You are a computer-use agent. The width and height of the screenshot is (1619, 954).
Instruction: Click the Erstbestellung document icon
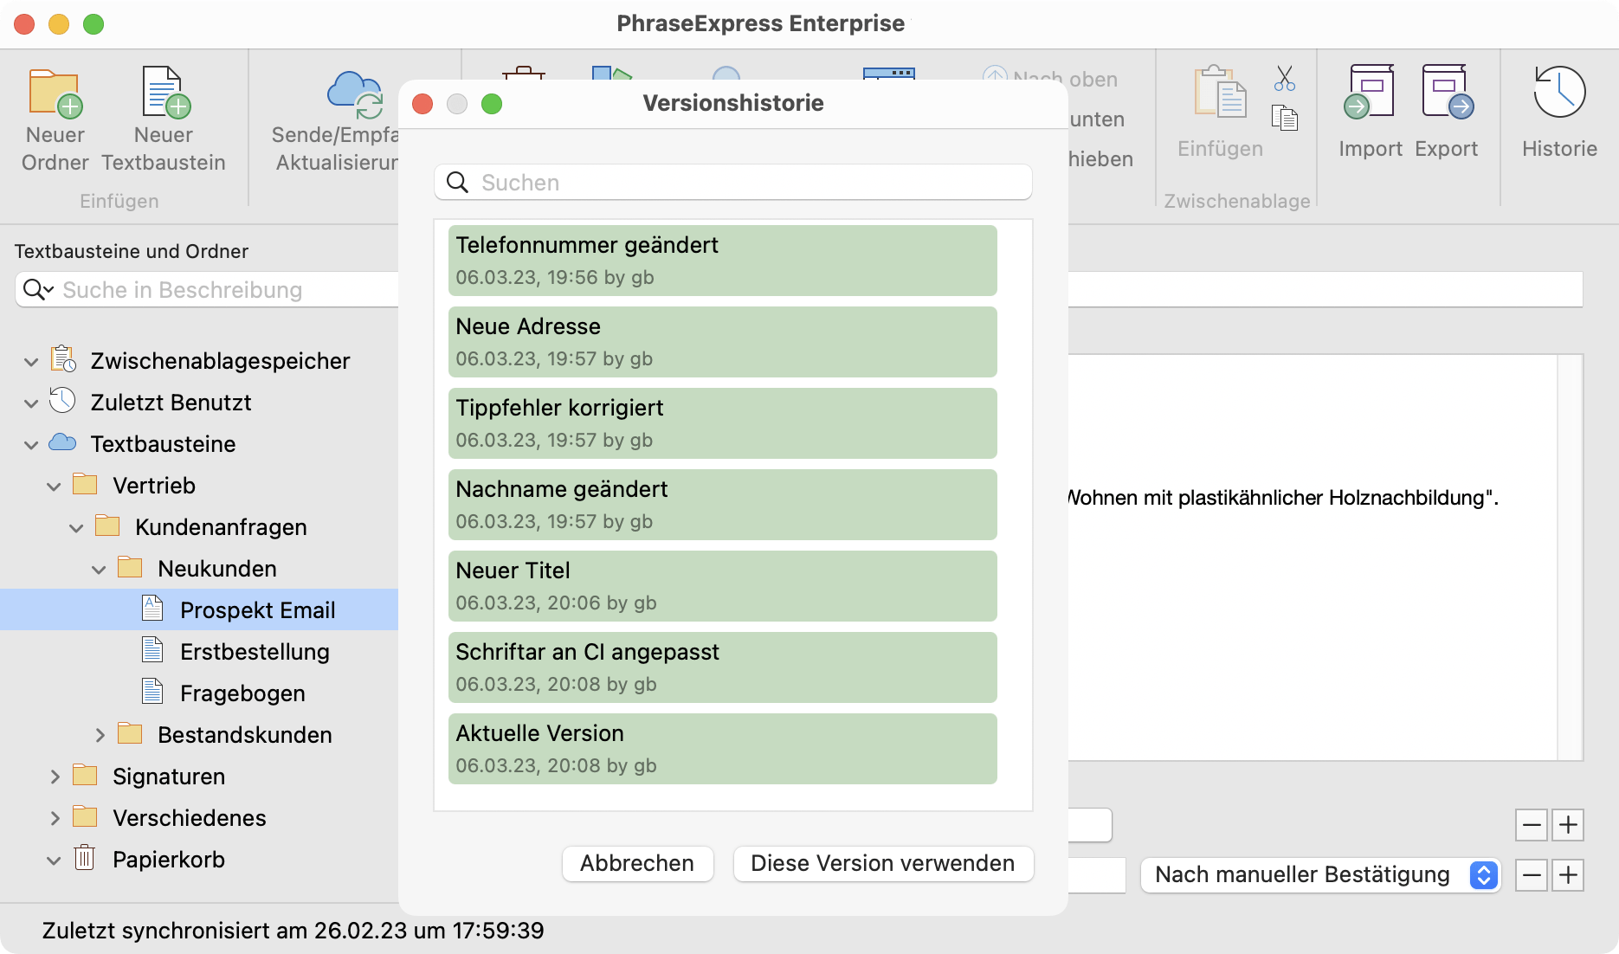pyautogui.click(x=152, y=650)
